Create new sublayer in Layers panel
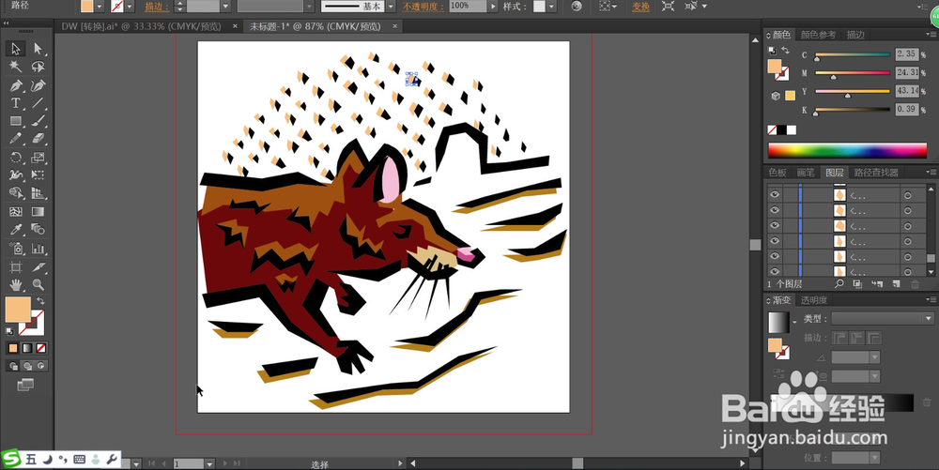 point(877,284)
